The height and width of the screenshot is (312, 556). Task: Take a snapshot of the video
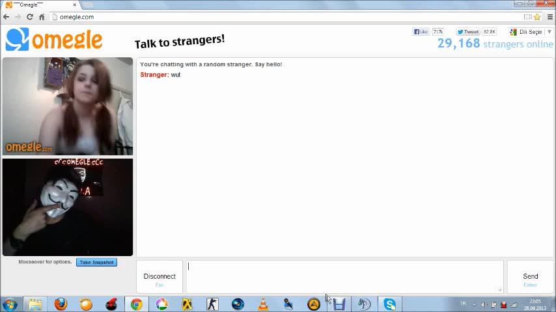pyautogui.click(x=96, y=263)
